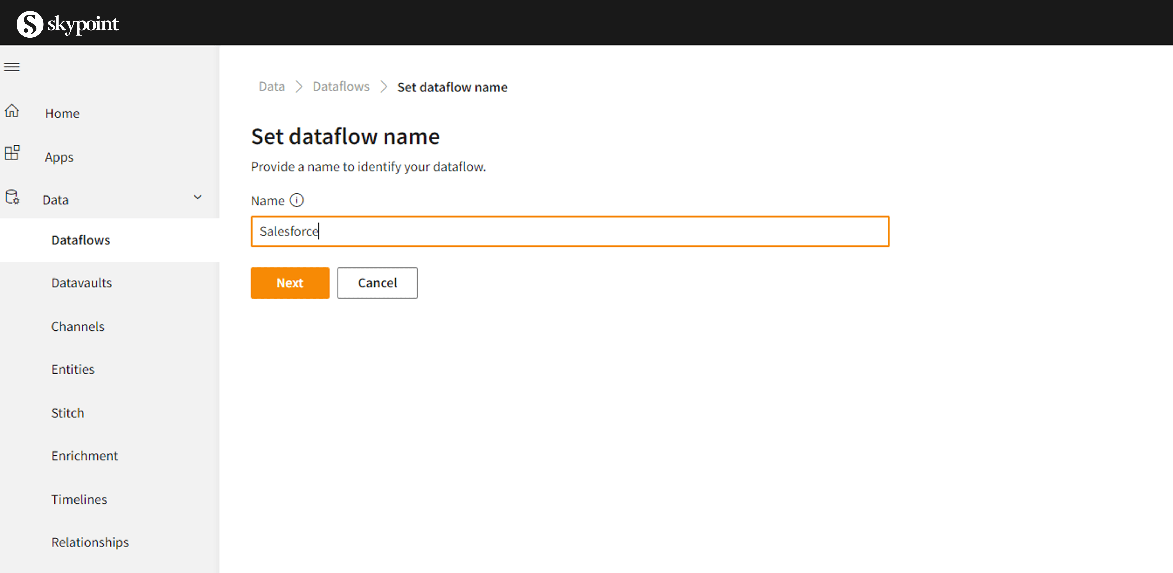
Task: Collapse the Data menu chevron
Action: 198,197
